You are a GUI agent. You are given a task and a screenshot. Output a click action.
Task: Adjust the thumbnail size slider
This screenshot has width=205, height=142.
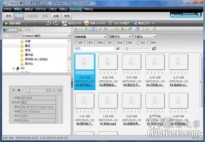tap(127, 49)
